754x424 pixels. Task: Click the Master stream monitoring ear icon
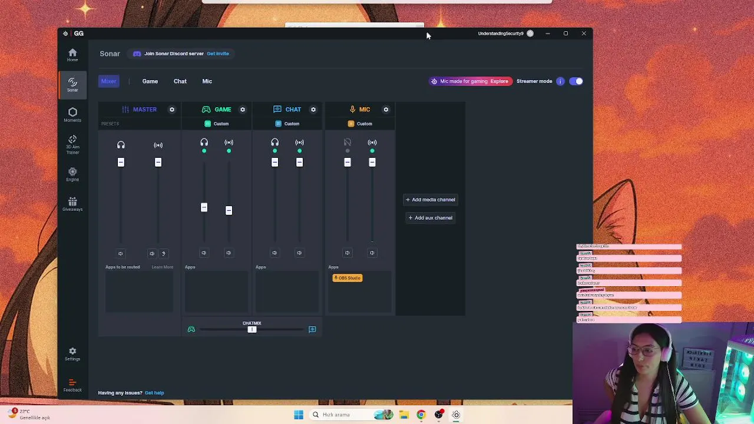(x=164, y=253)
